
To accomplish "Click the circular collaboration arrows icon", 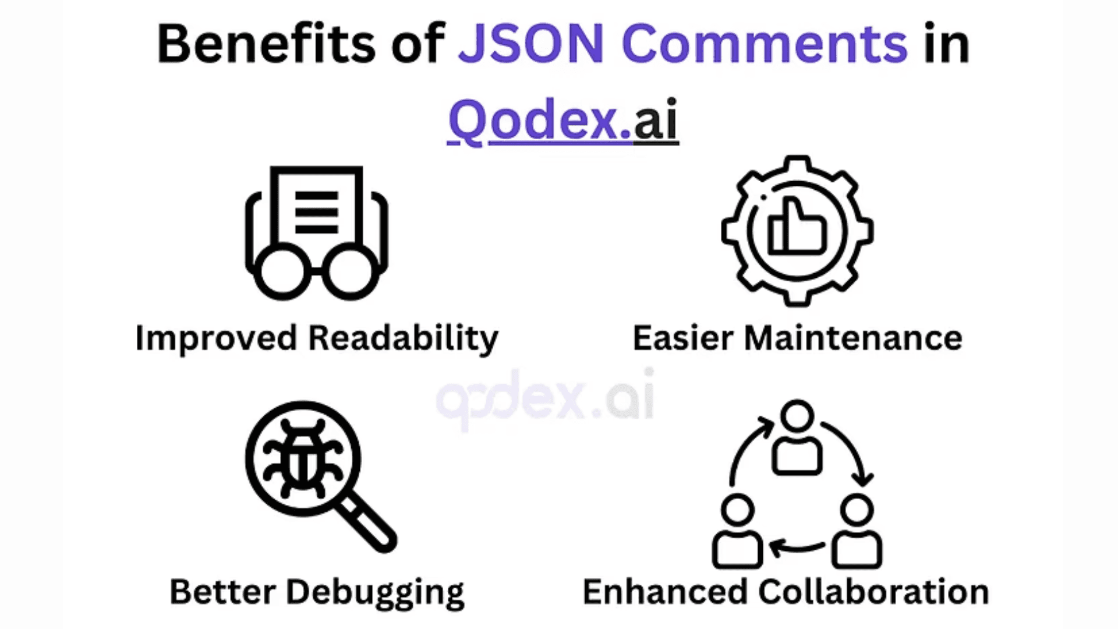I will pyautogui.click(x=797, y=484).
